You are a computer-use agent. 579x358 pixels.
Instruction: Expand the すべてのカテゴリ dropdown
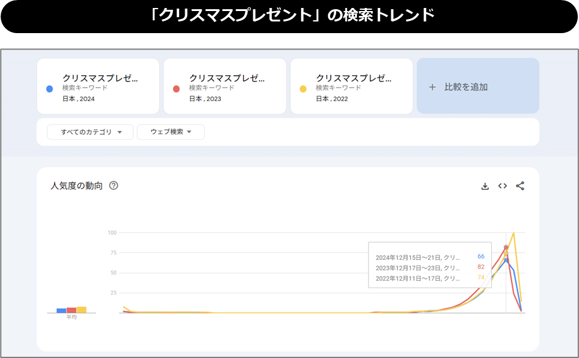click(90, 132)
